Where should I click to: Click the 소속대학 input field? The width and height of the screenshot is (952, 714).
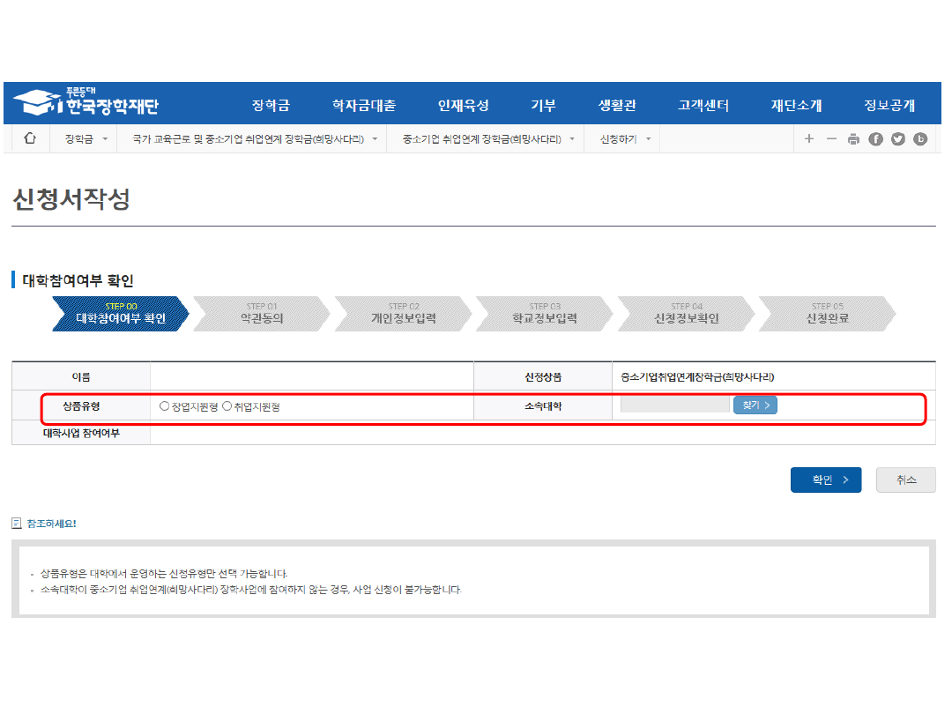674,405
